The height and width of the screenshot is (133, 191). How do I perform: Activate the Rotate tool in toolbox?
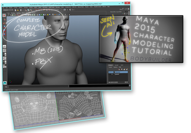4,31
